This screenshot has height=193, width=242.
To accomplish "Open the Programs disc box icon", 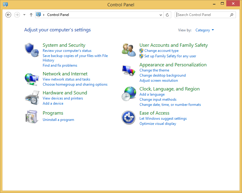I will [31, 117].
